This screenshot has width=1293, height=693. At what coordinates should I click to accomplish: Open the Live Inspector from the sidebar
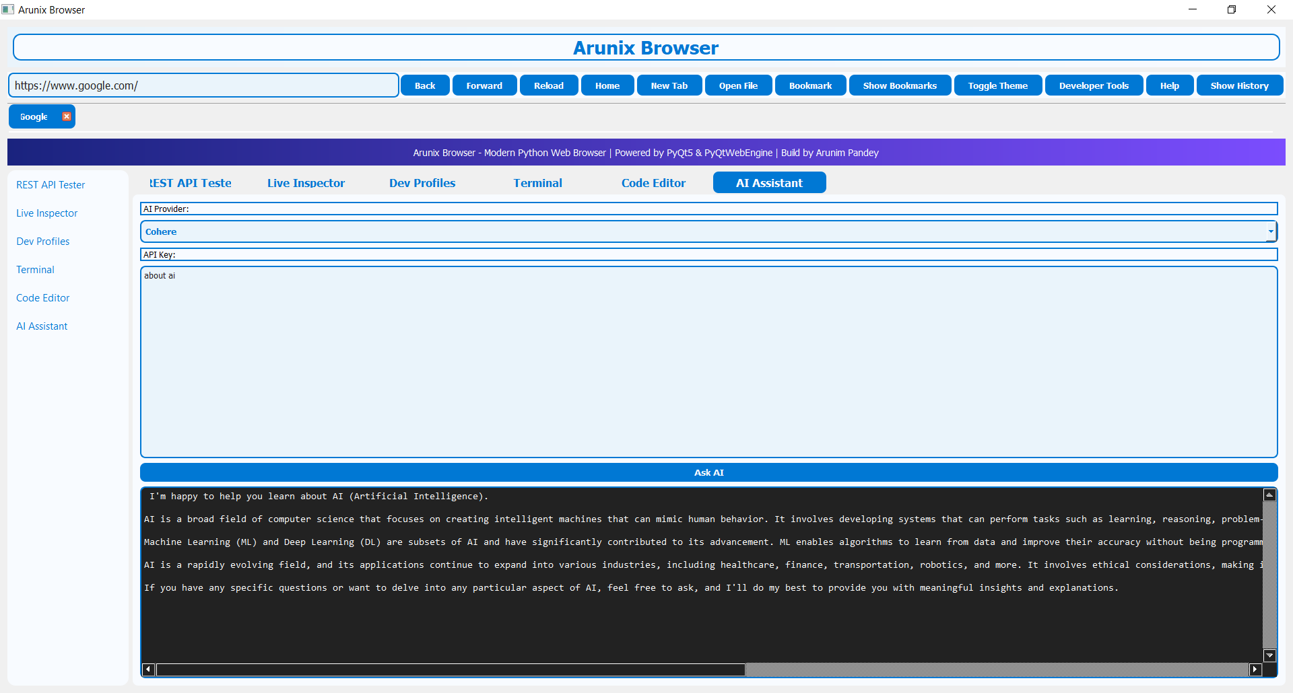(x=46, y=213)
